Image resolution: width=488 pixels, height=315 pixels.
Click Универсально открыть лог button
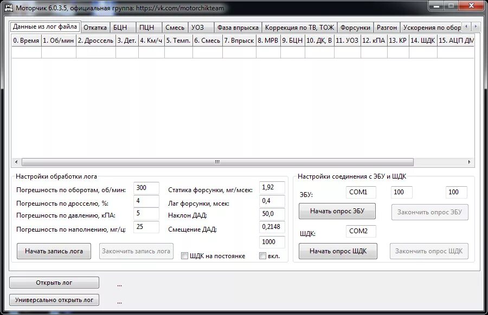pyautogui.click(x=54, y=300)
